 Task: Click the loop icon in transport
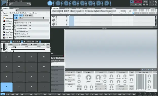[x=144, y=5]
